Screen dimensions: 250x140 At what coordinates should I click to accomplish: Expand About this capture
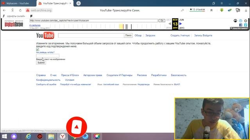point(239,28)
